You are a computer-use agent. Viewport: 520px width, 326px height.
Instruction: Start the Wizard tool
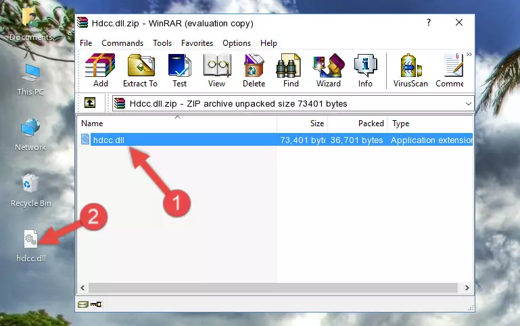[329, 70]
